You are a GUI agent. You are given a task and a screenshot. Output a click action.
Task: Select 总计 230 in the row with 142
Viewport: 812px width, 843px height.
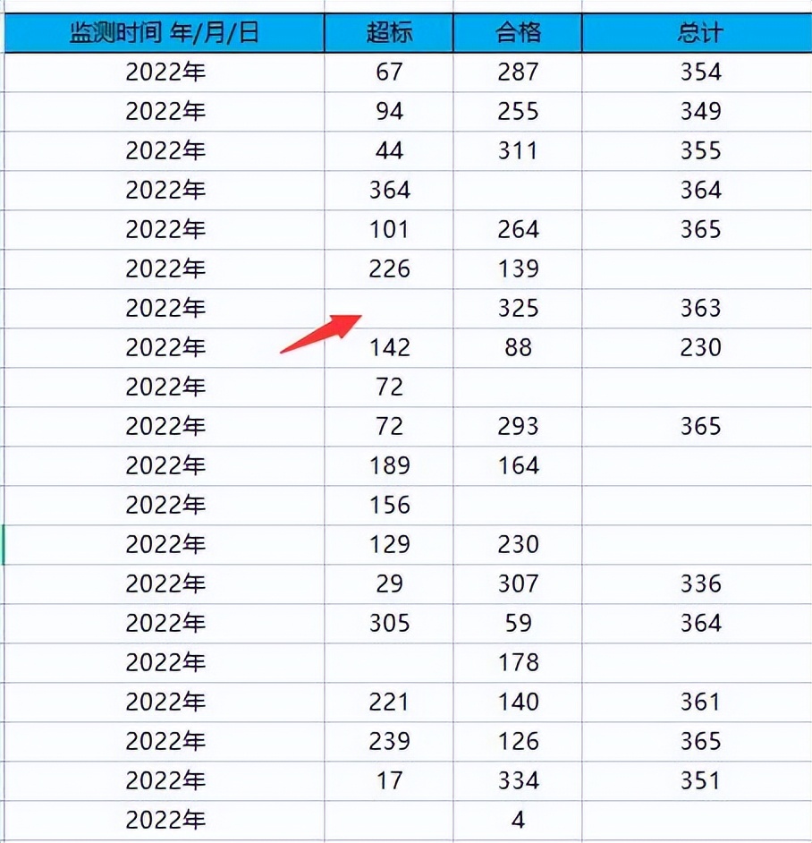click(x=697, y=348)
